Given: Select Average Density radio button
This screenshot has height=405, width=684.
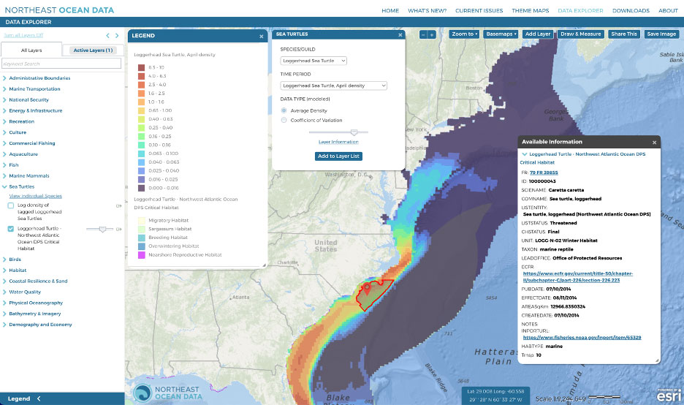Looking at the screenshot, I should pos(284,110).
